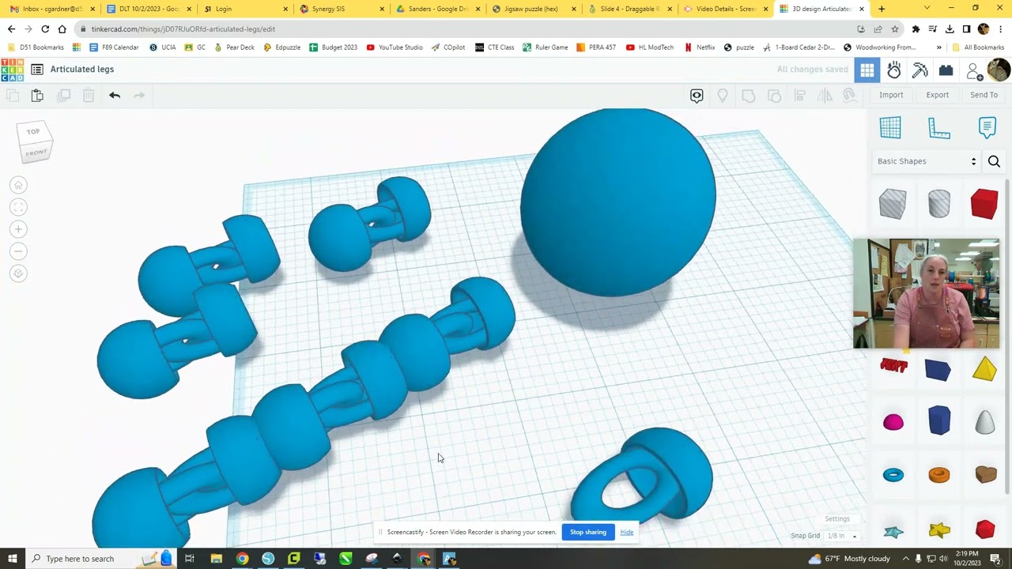Image resolution: width=1012 pixels, height=569 pixels.
Task: Pick the magenta Half Sphere shape
Action: [893, 423]
